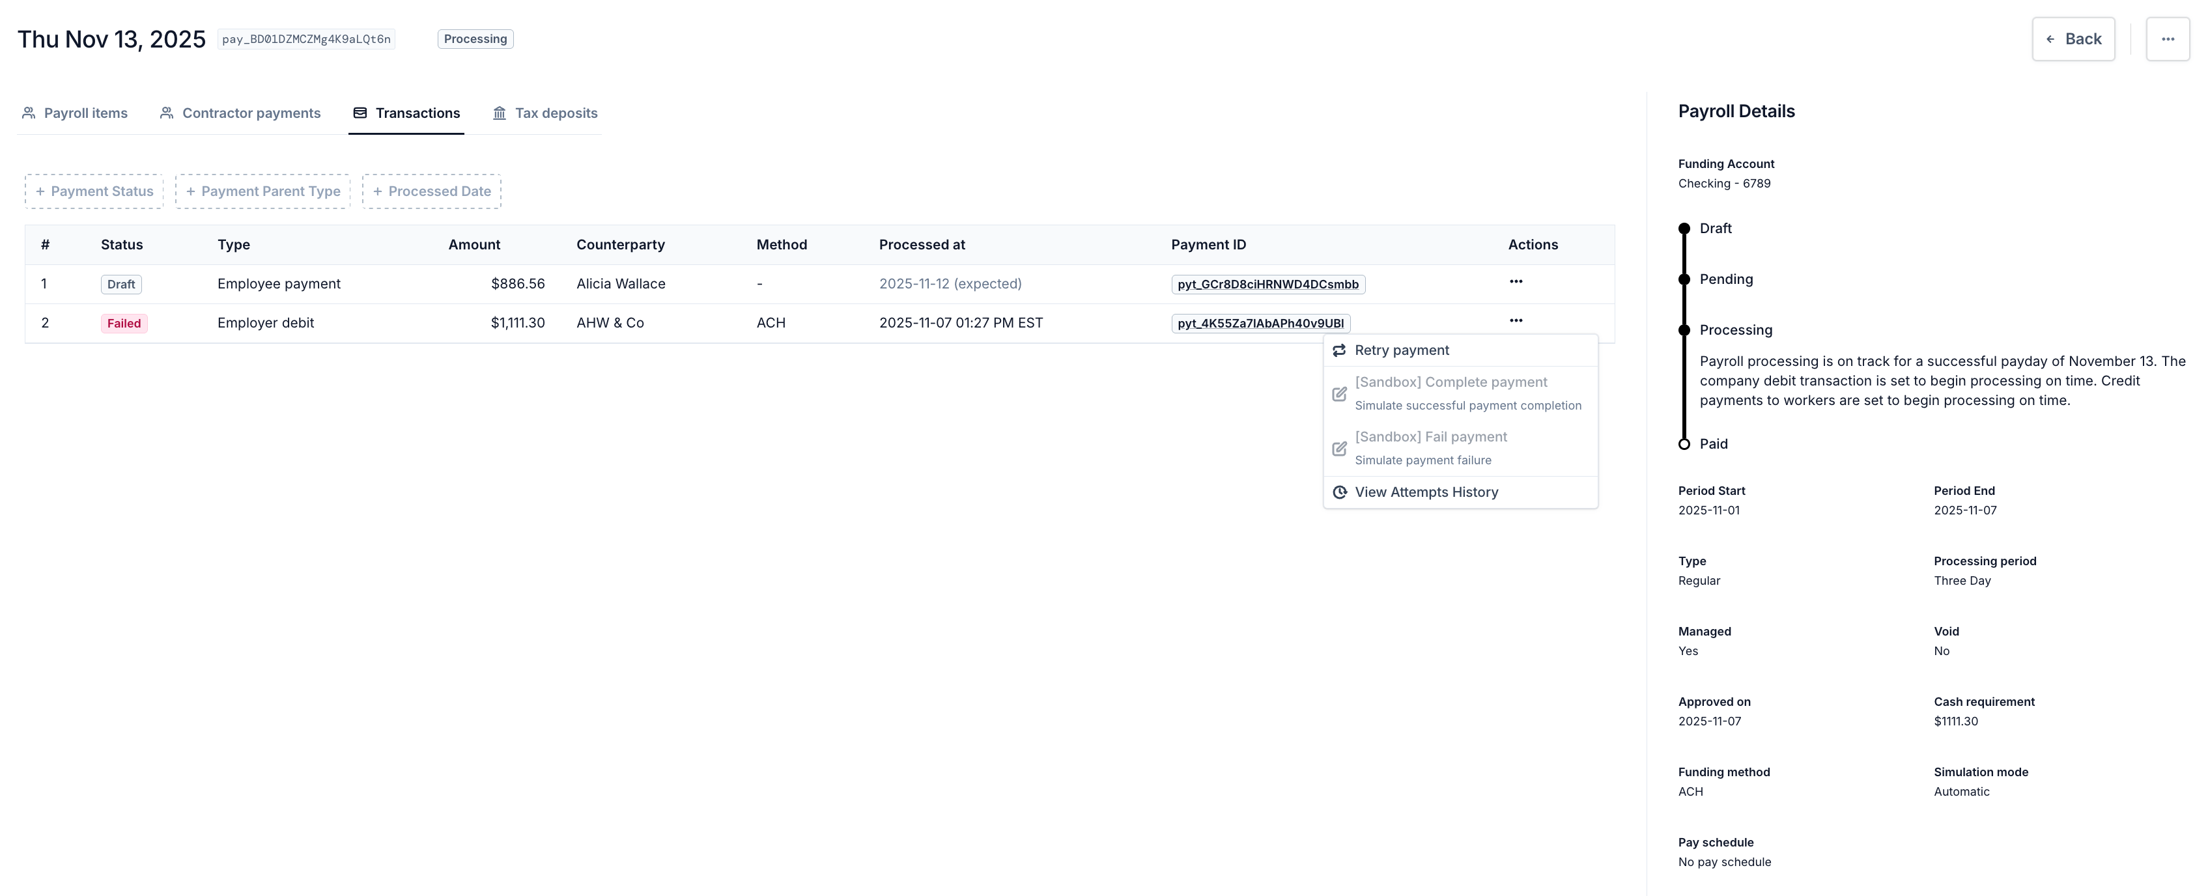The width and height of the screenshot is (2208, 896).
Task: Add a Payment Parent Type filter
Action: [262, 192]
